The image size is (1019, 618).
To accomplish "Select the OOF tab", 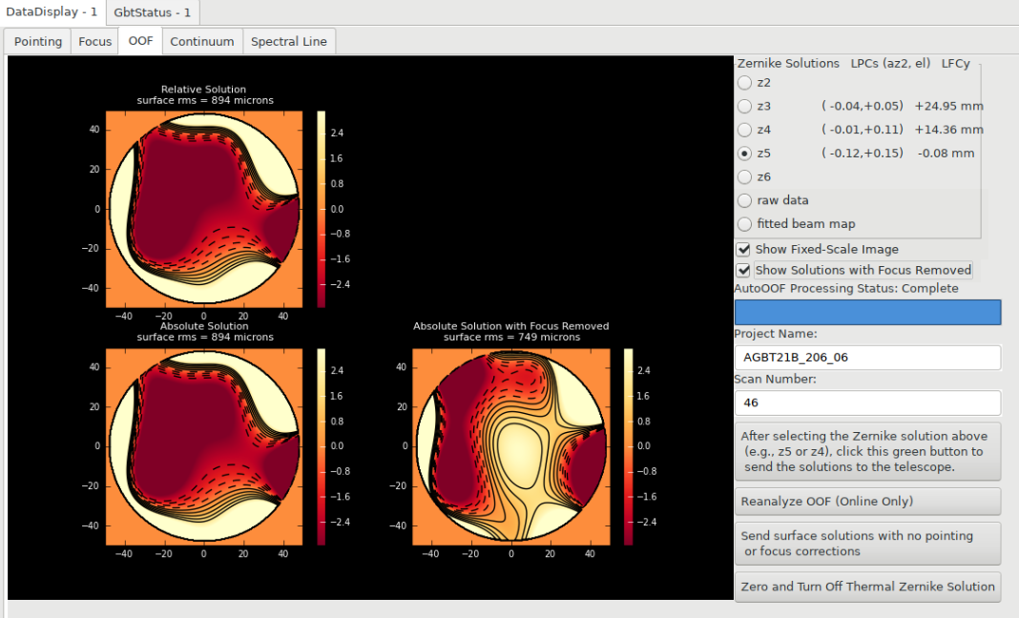I will coord(140,41).
